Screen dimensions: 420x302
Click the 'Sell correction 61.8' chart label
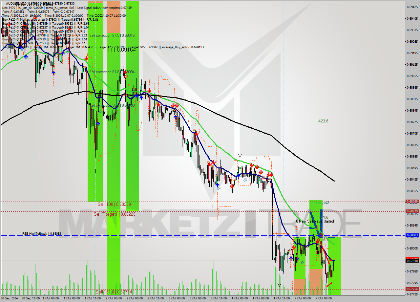point(104,72)
